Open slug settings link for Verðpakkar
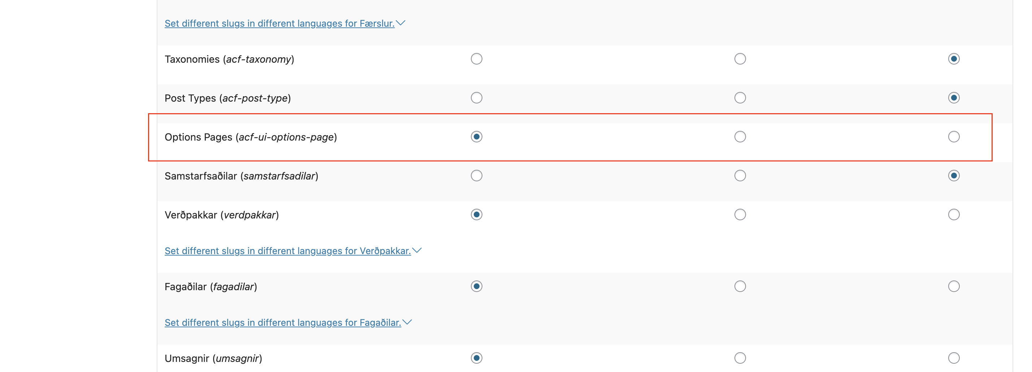 [288, 251]
